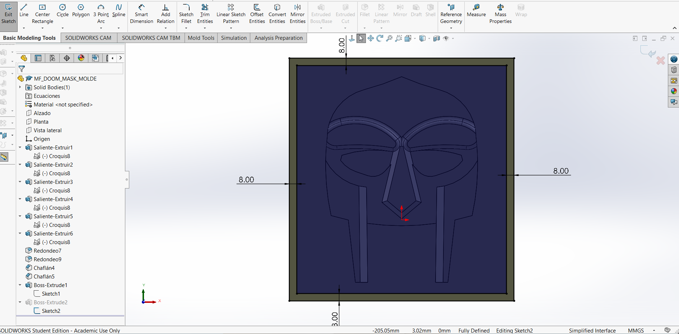The width and height of the screenshot is (679, 334).
Task: Select the Sketch Fillet tool
Action: 186,14
